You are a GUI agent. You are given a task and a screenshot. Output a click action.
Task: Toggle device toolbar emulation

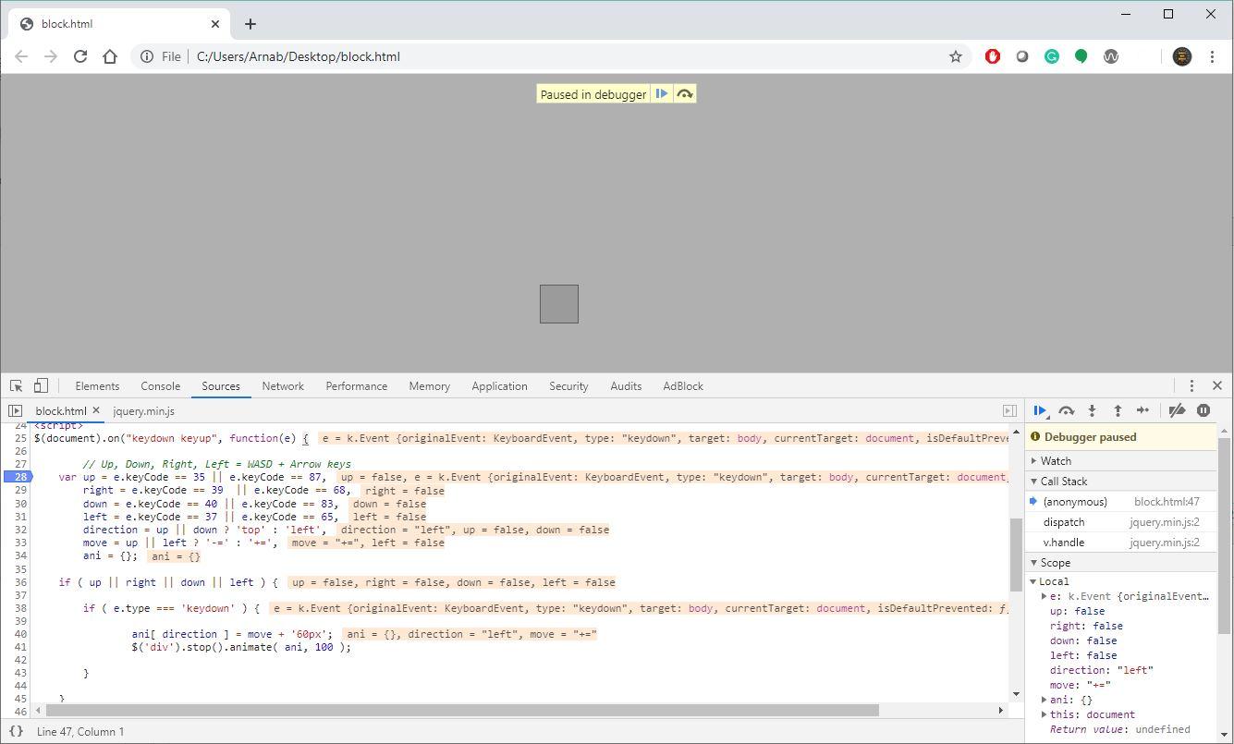41,385
